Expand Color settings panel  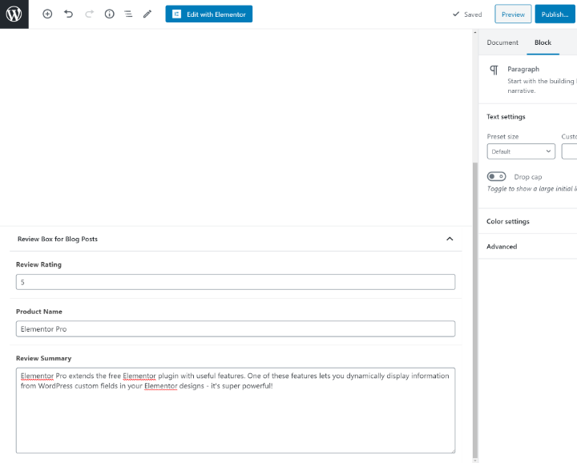pos(527,221)
